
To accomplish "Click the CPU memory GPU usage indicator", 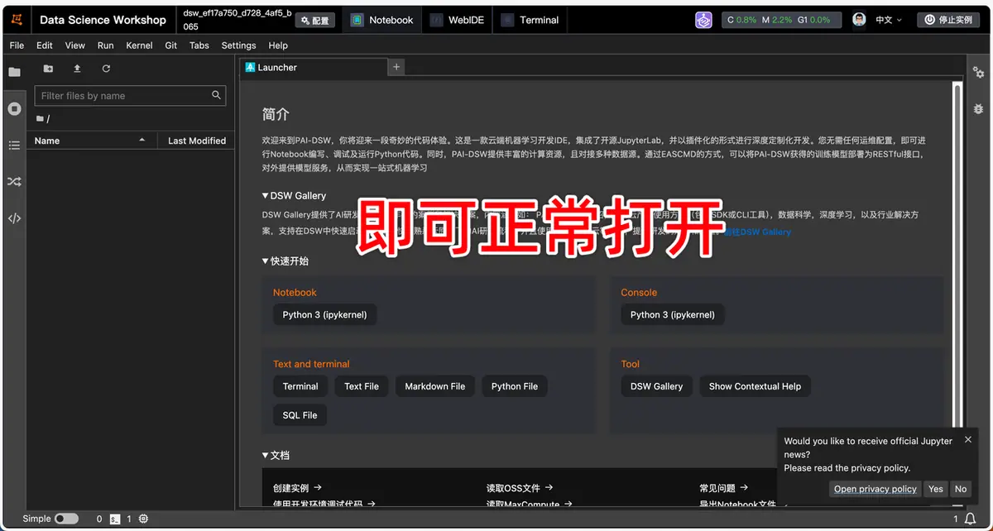I will click(x=782, y=20).
